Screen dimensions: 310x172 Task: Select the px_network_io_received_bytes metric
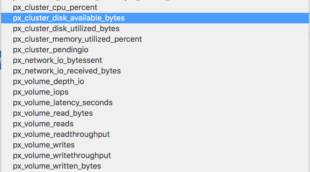(67, 71)
